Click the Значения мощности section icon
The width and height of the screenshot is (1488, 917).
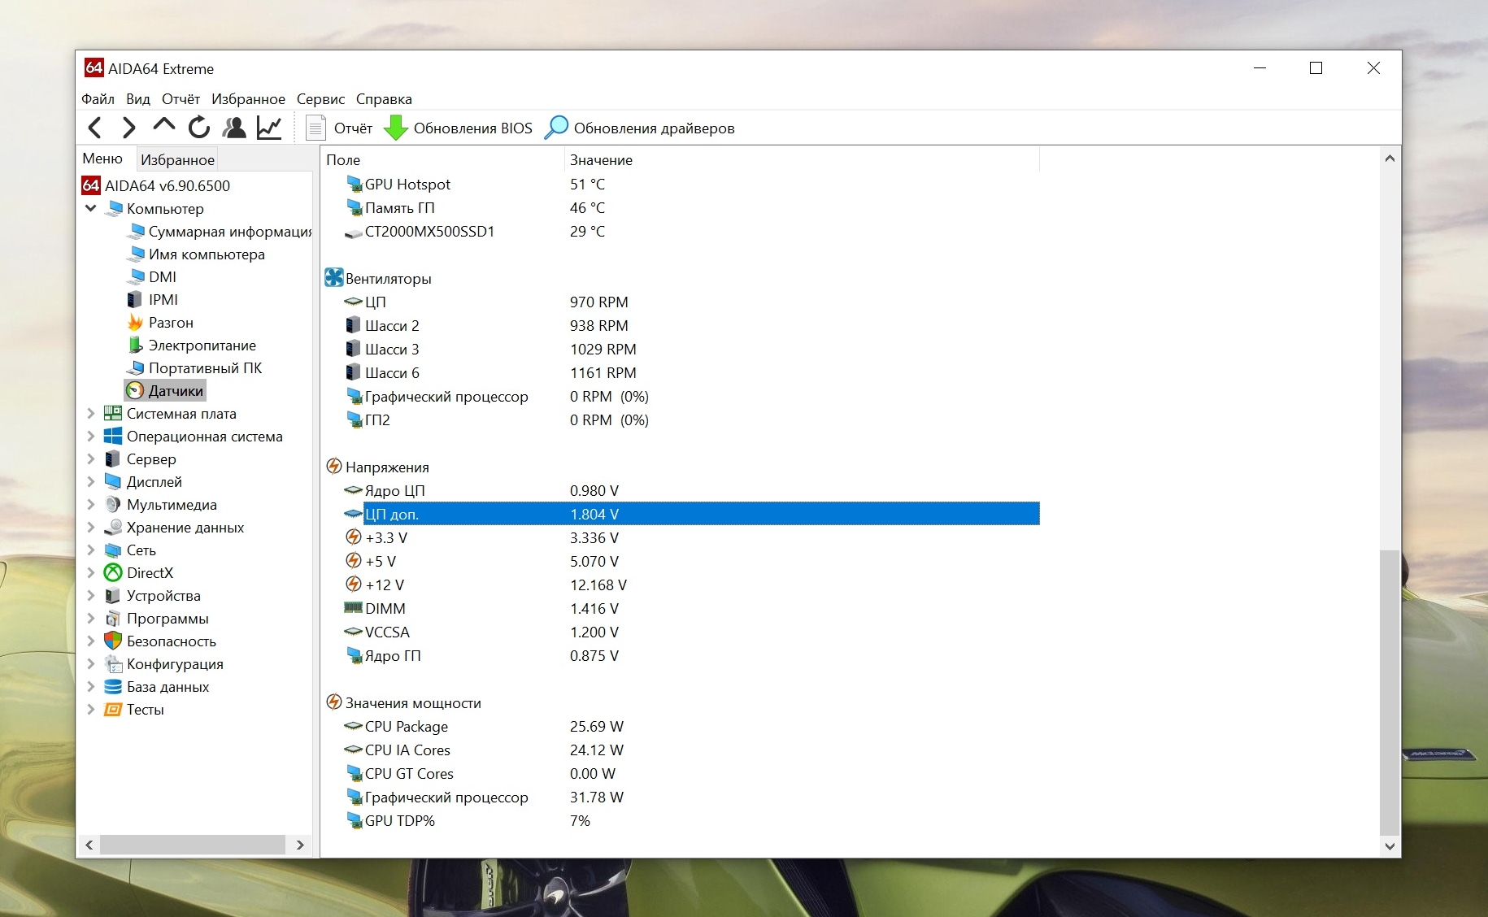pyautogui.click(x=334, y=702)
